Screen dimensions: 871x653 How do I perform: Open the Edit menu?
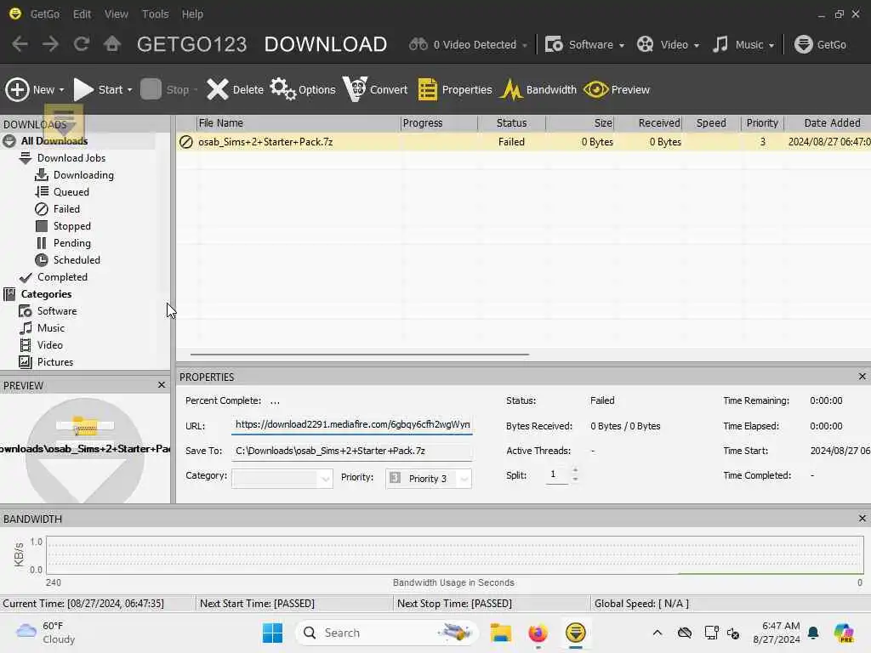point(82,14)
